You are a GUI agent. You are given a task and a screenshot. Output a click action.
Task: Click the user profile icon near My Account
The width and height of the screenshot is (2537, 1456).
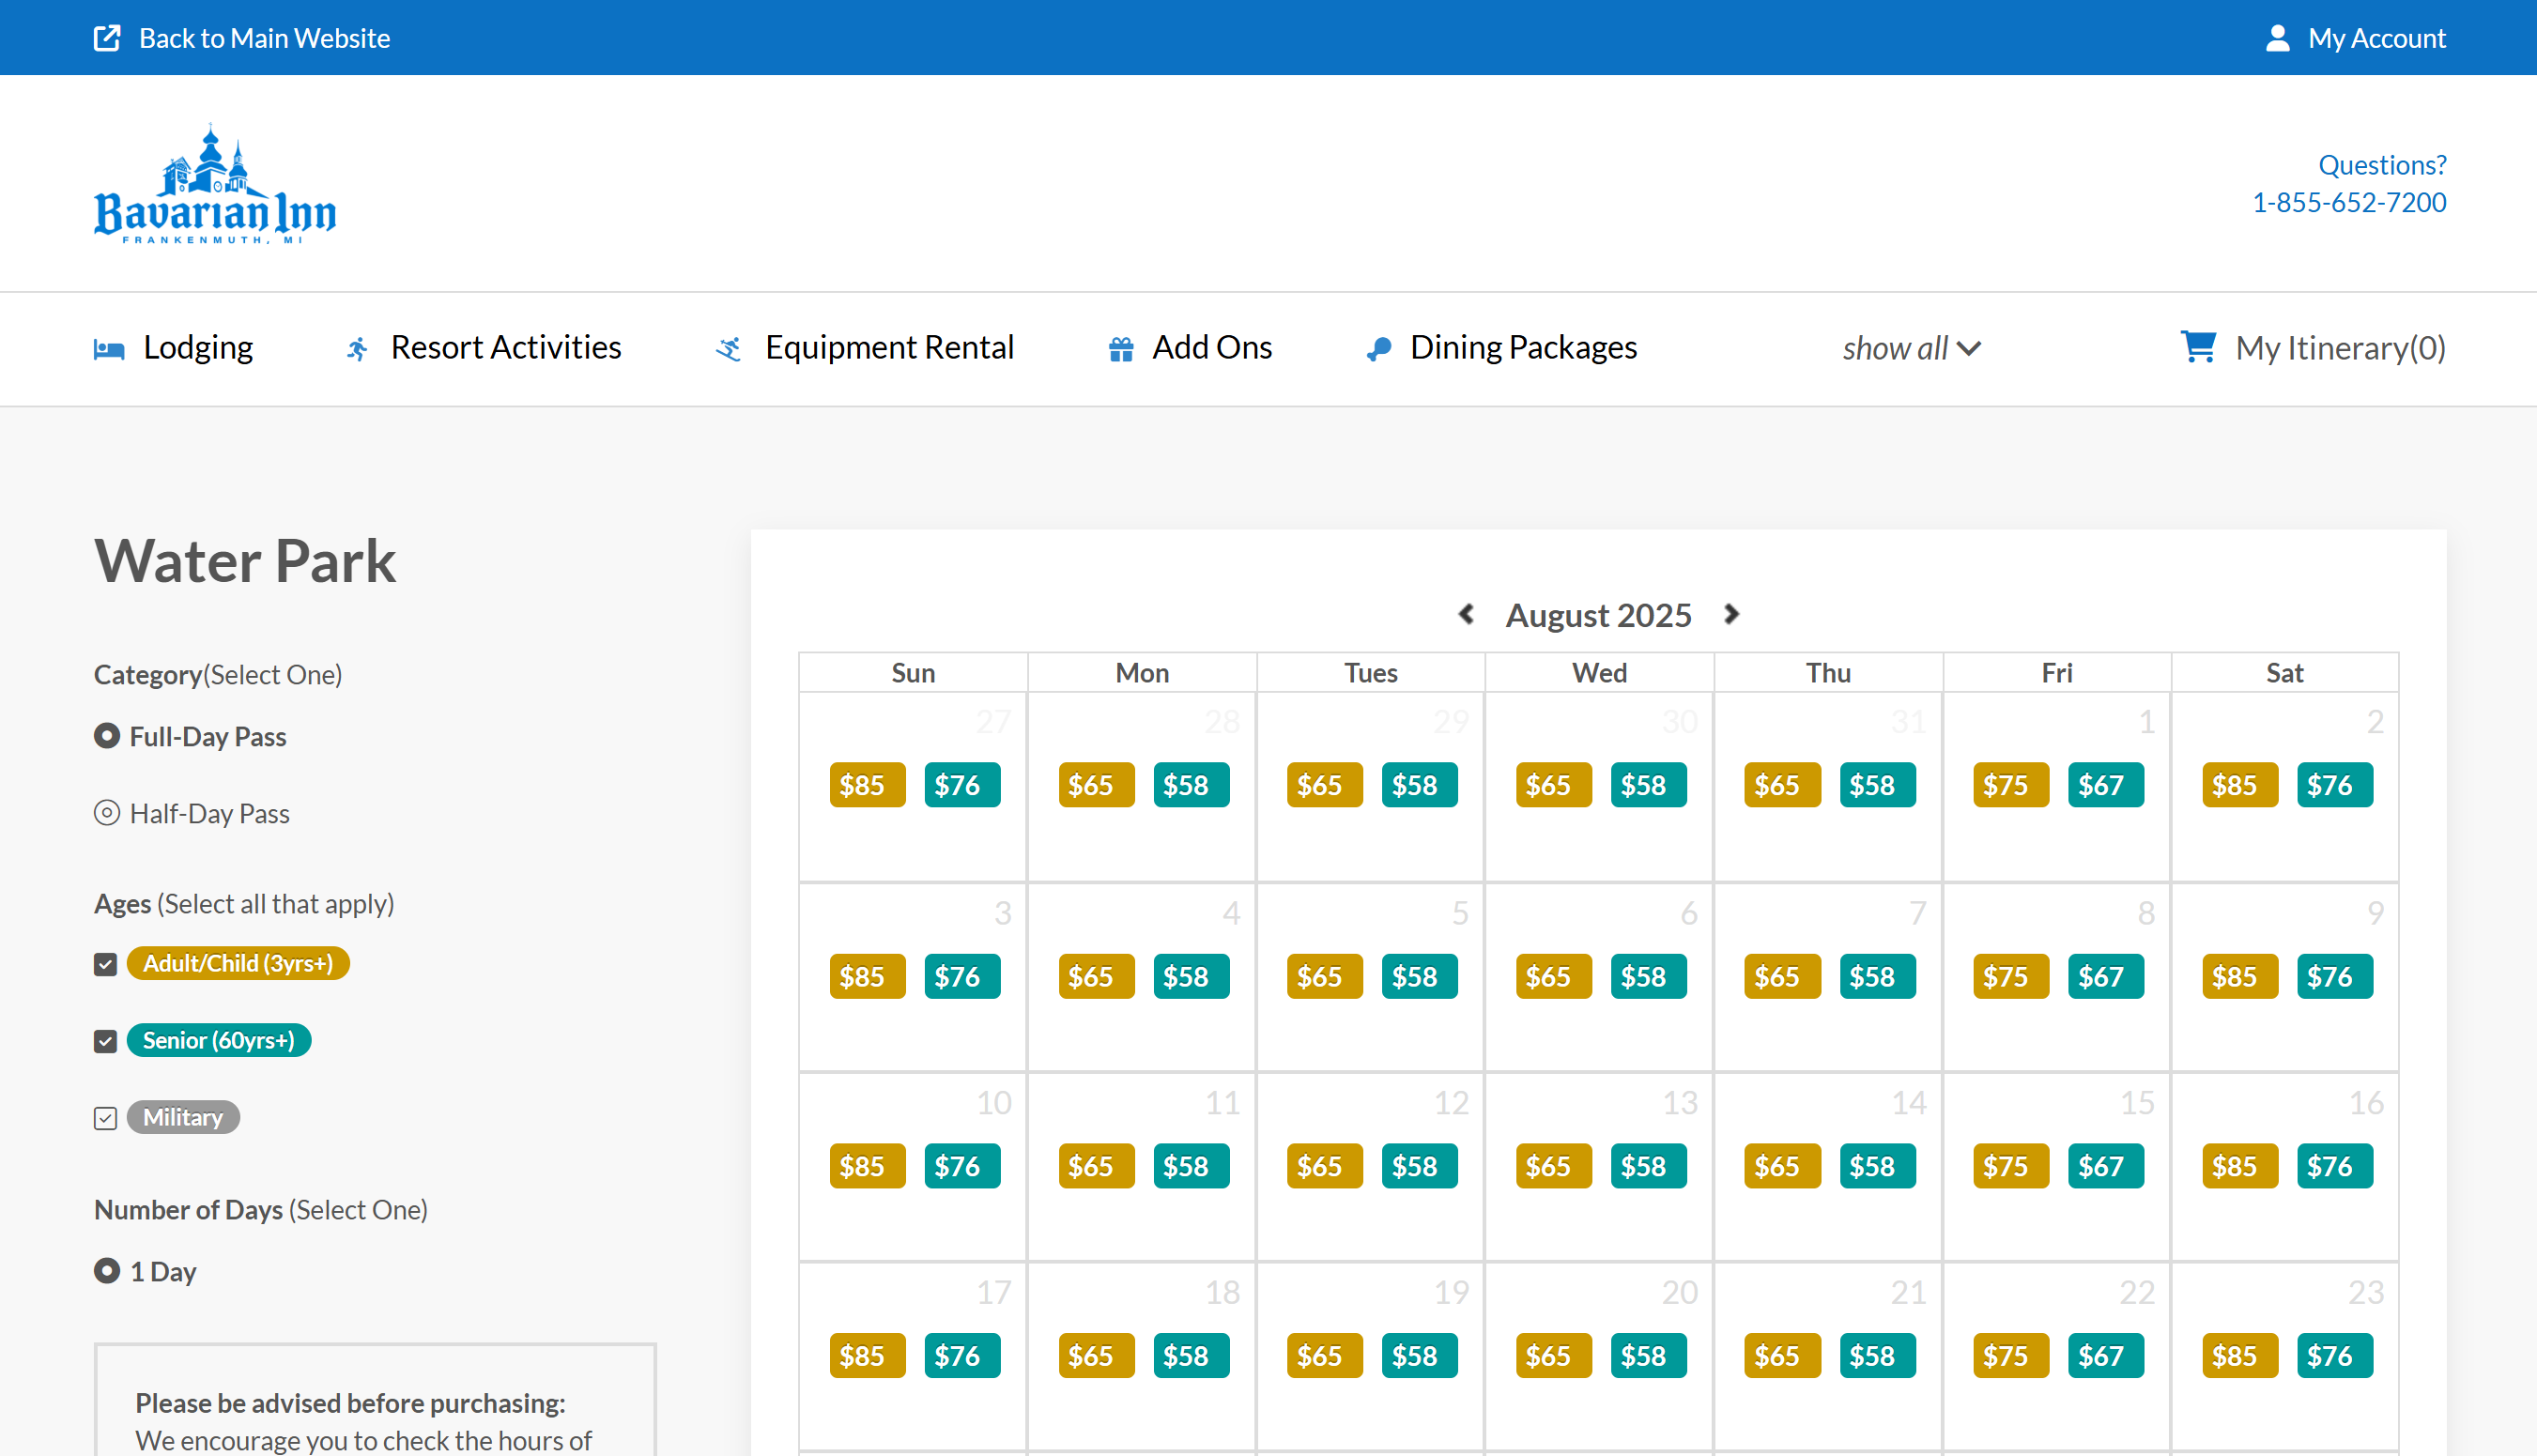tap(2277, 38)
